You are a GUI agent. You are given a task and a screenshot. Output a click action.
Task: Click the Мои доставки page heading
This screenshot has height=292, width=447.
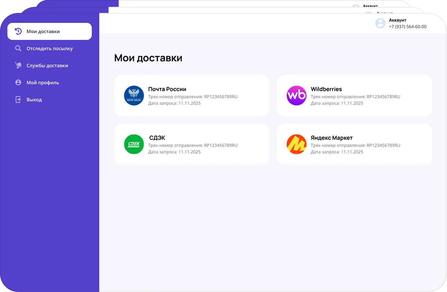click(148, 58)
